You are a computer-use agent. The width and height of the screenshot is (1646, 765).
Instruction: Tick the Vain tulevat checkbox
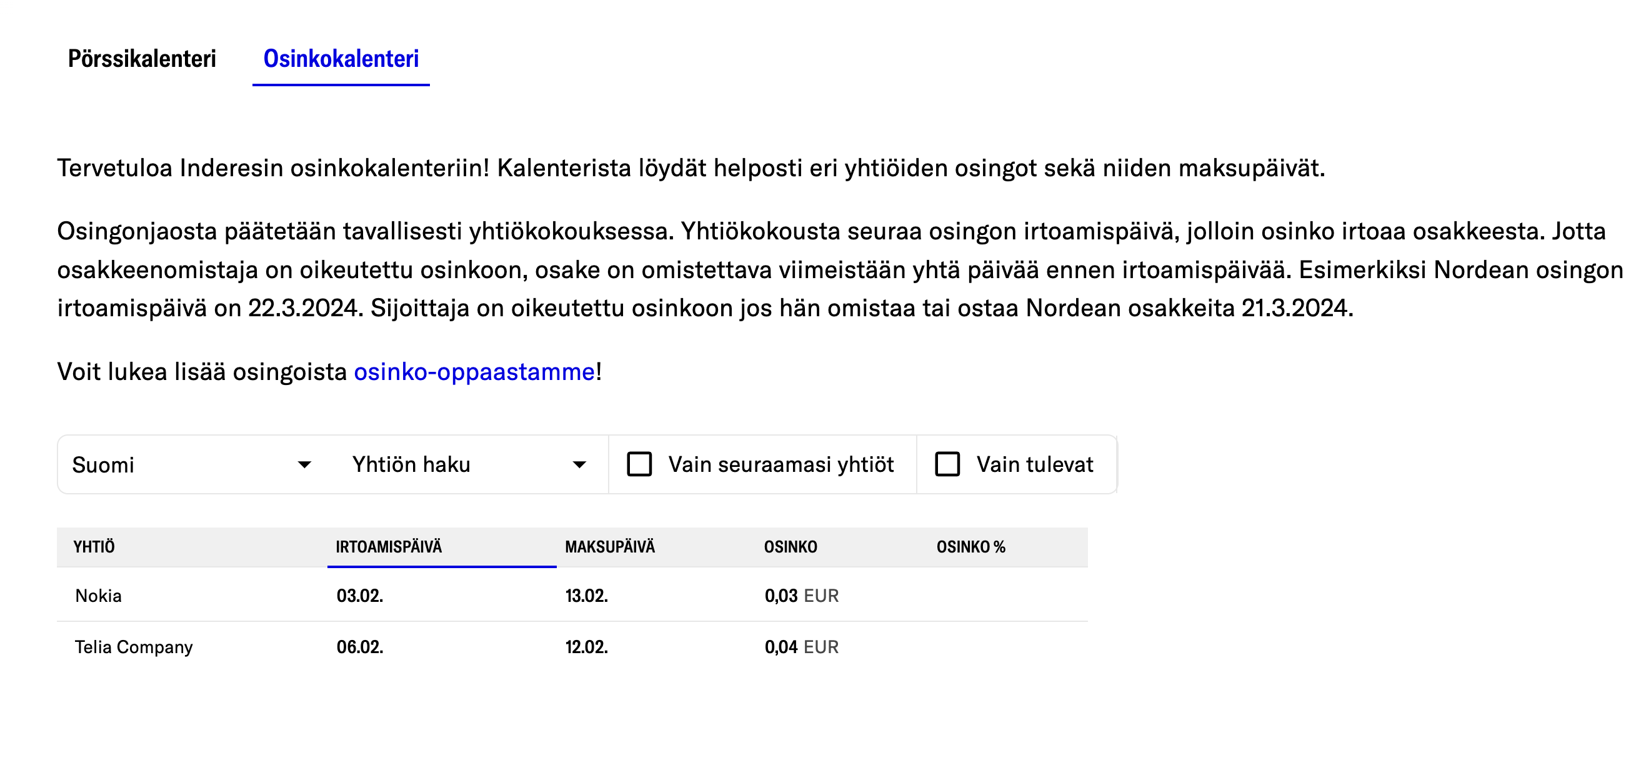point(947,464)
